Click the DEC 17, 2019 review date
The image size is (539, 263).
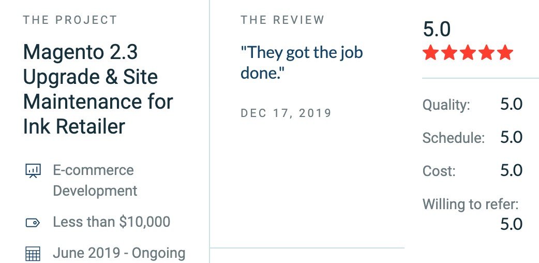[x=286, y=113]
